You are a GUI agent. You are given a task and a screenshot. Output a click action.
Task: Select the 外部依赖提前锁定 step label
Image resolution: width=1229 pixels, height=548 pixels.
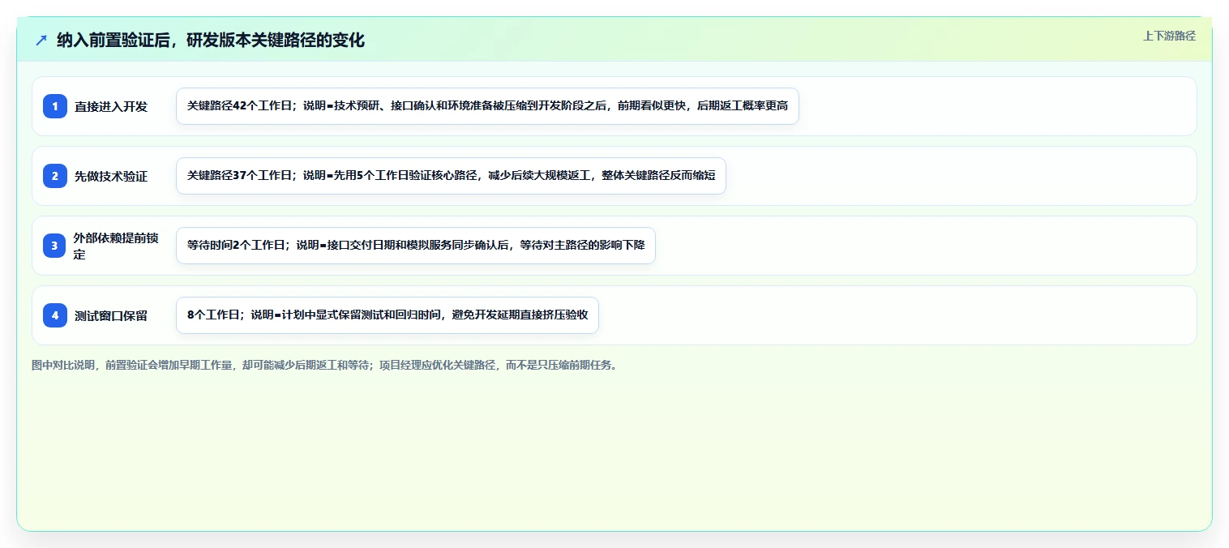tap(116, 246)
